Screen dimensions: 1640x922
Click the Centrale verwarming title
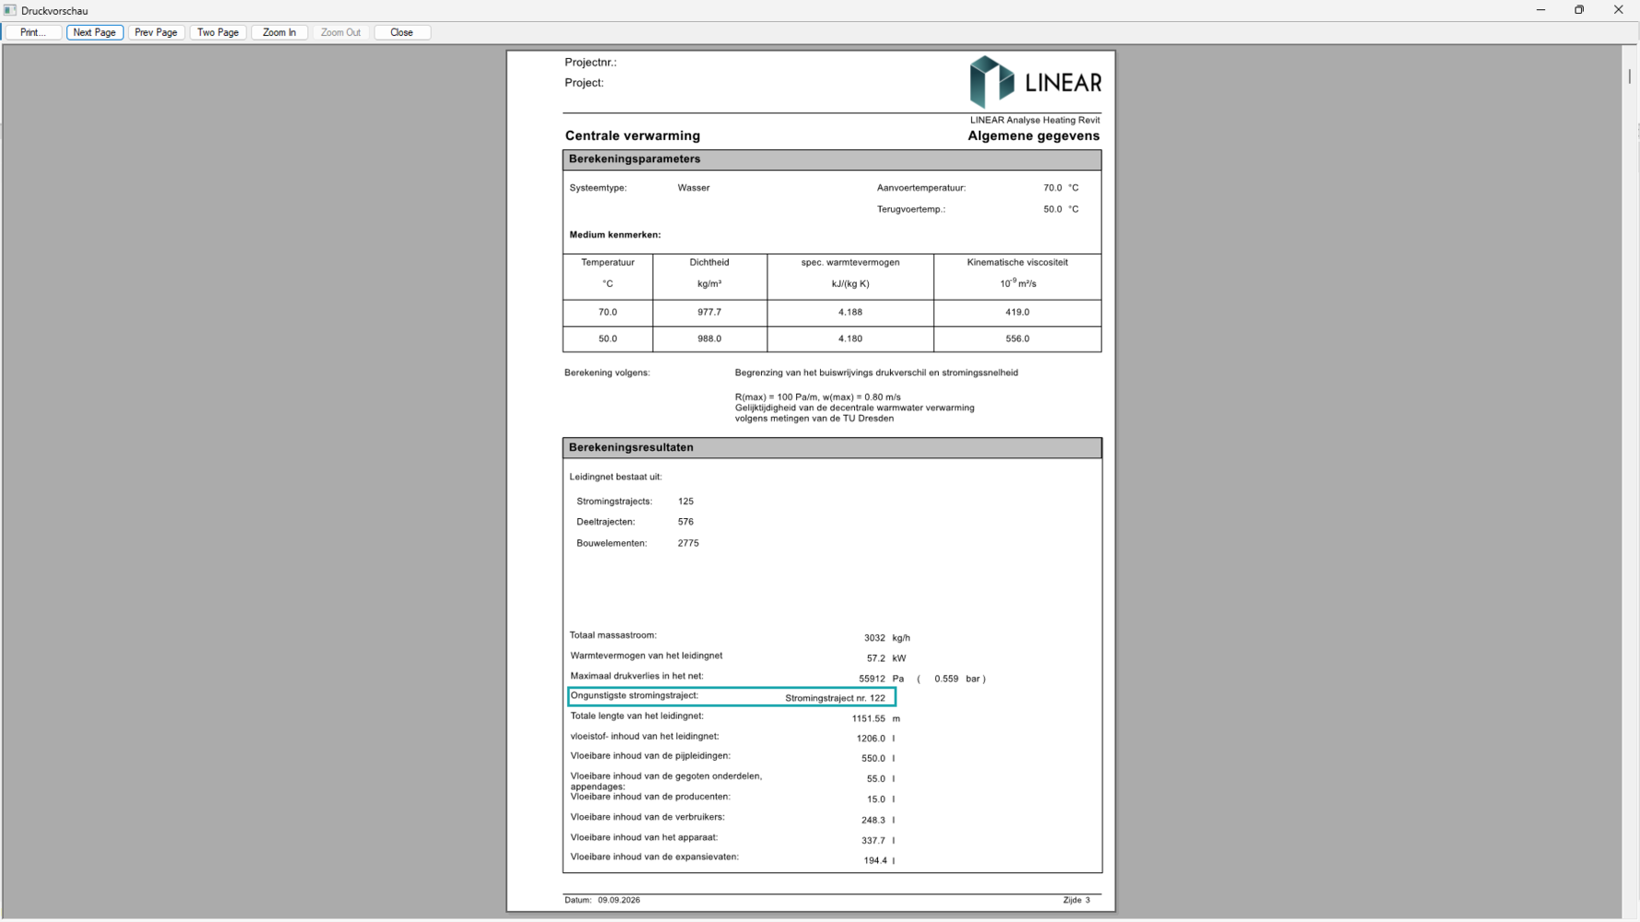(633, 136)
